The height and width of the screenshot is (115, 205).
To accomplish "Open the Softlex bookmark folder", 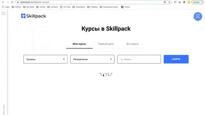I will pyautogui.click(x=16, y=7).
